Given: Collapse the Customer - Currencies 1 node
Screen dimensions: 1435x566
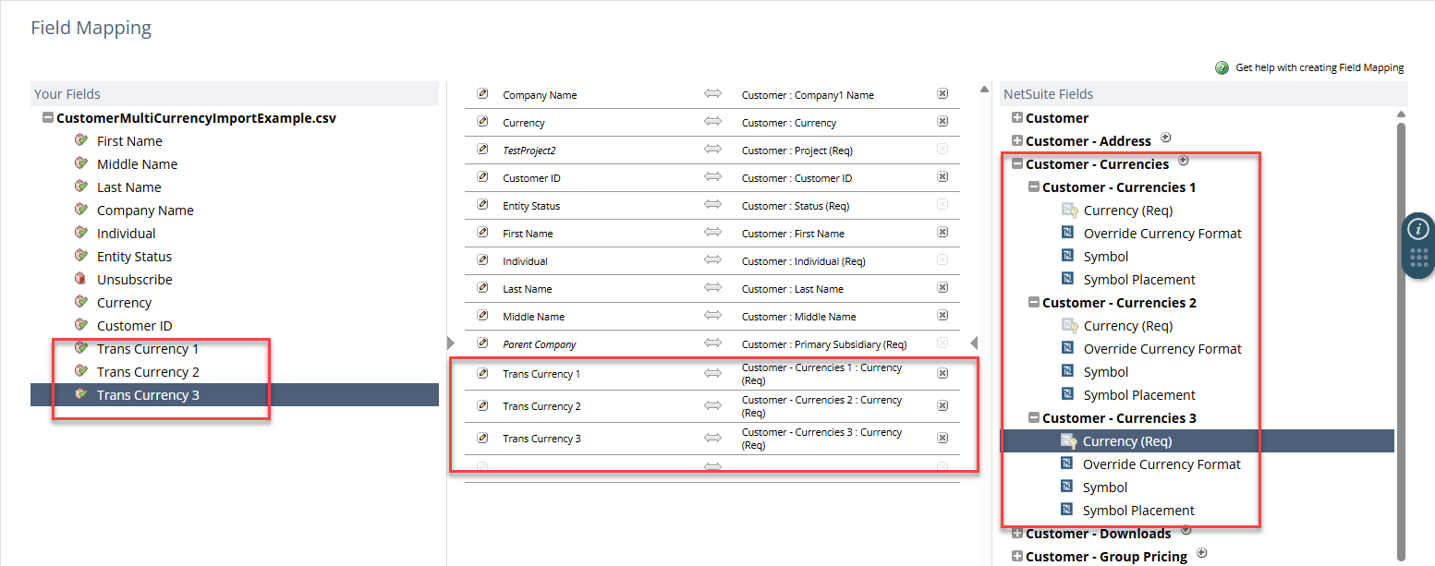Looking at the screenshot, I should 1034,187.
